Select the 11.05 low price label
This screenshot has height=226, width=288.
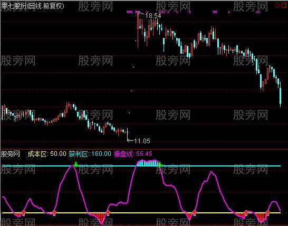142,141
